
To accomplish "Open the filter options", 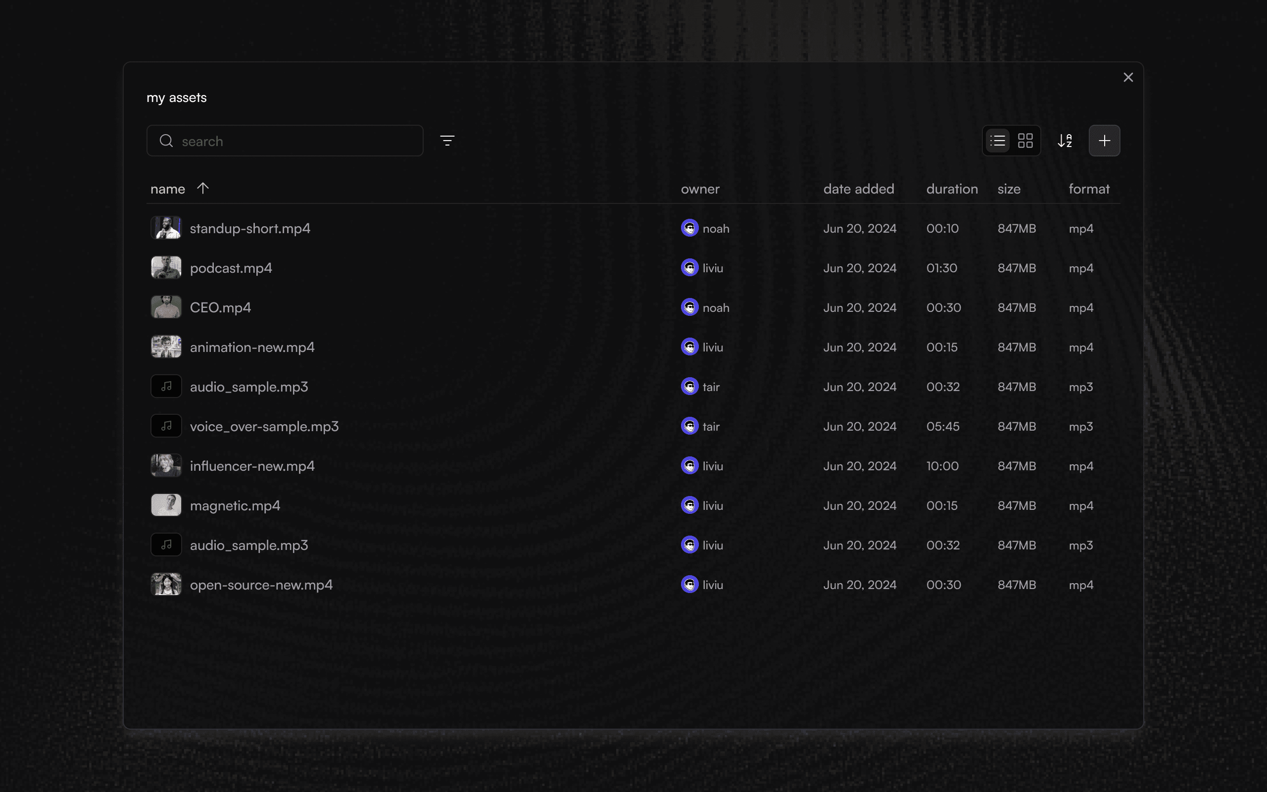I will coord(447,141).
